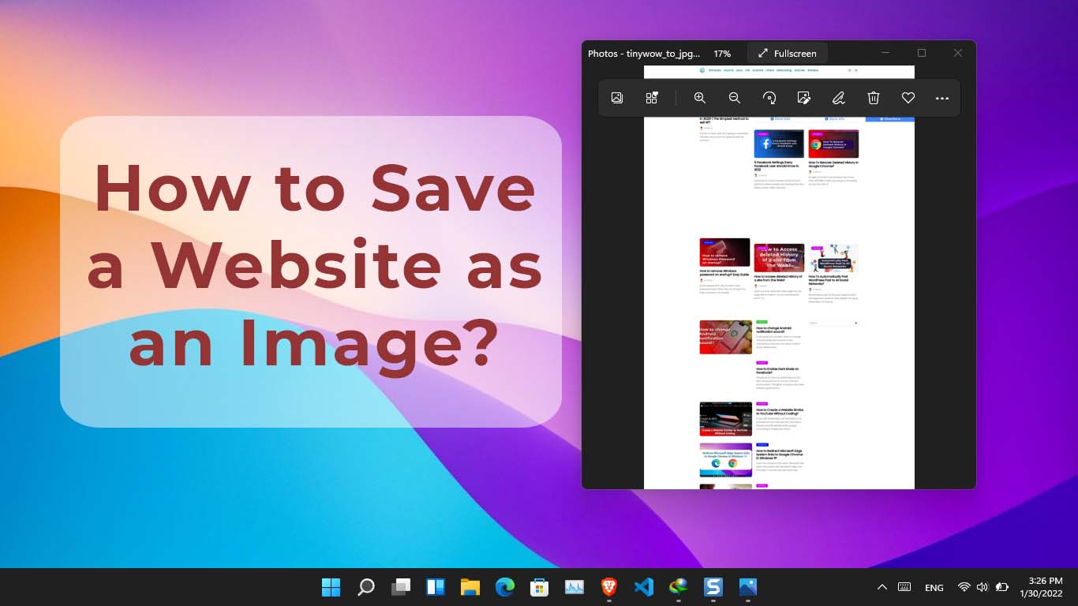Maximize the Photos window
Image resolution: width=1078 pixels, height=606 pixels.
coord(922,53)
